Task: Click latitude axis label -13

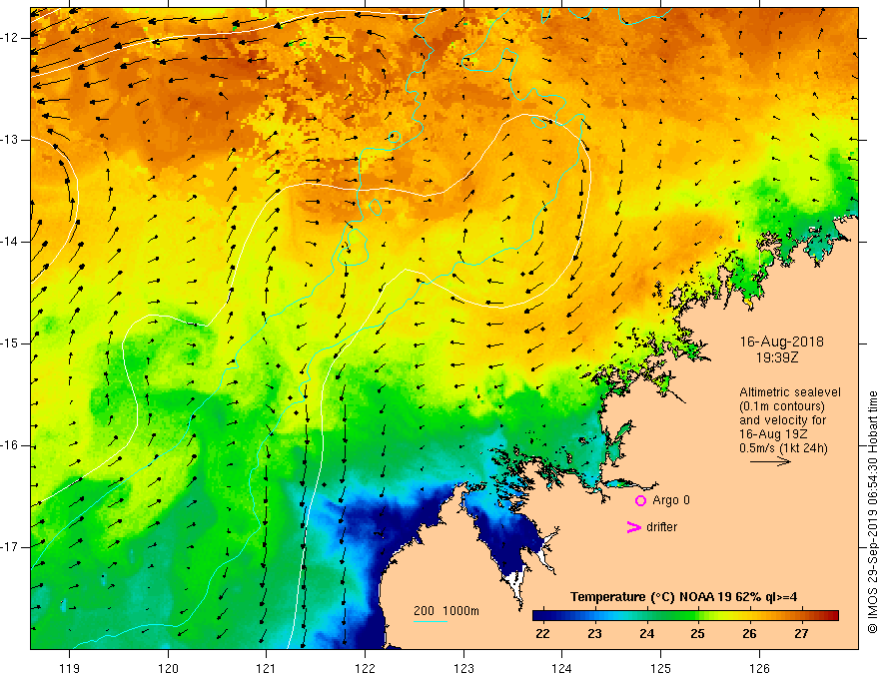Action: [x=11, y=140]
